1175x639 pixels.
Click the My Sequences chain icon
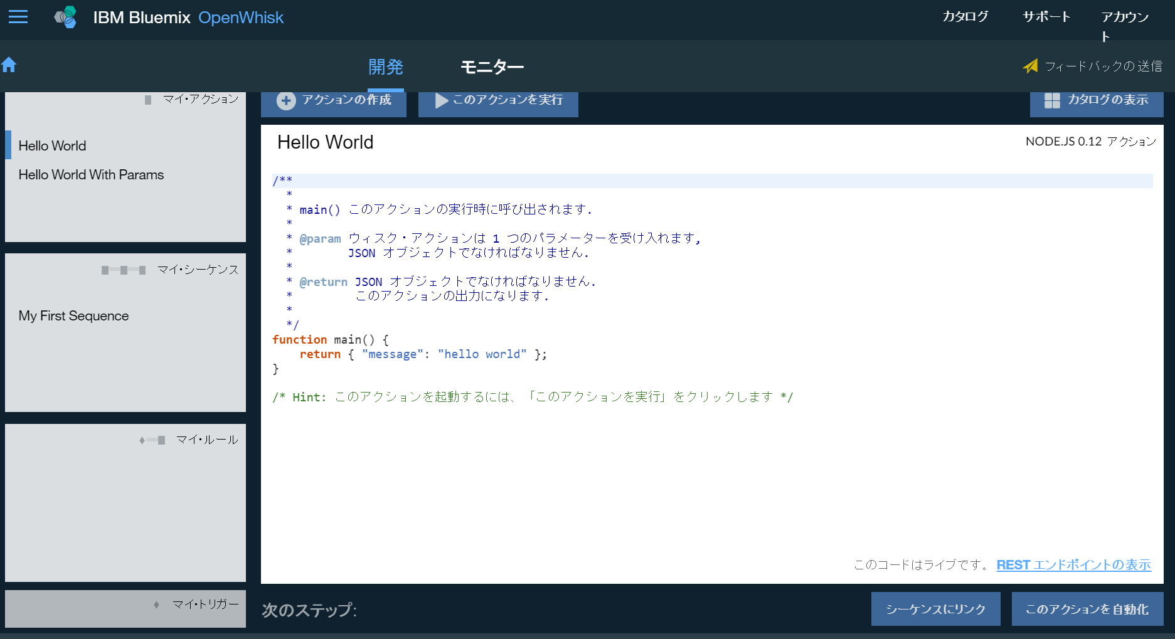coord(124,270)
